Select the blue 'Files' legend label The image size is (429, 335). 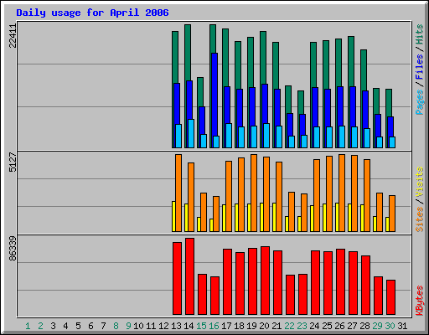(x=420, y=66)
